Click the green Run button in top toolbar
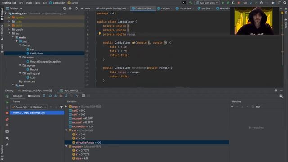The image size is (288, 162). coord(223,3)
